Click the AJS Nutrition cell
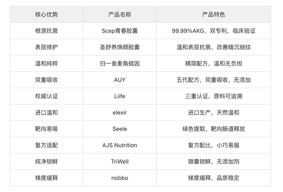 click(119, 145)
